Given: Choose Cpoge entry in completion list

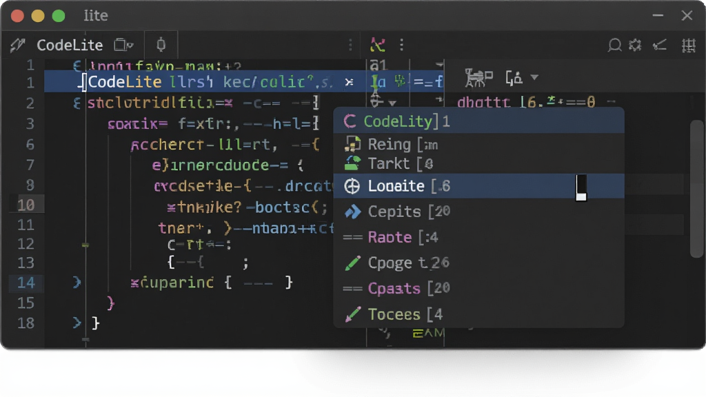Looking at the screenshot, I should coord(478,263).
